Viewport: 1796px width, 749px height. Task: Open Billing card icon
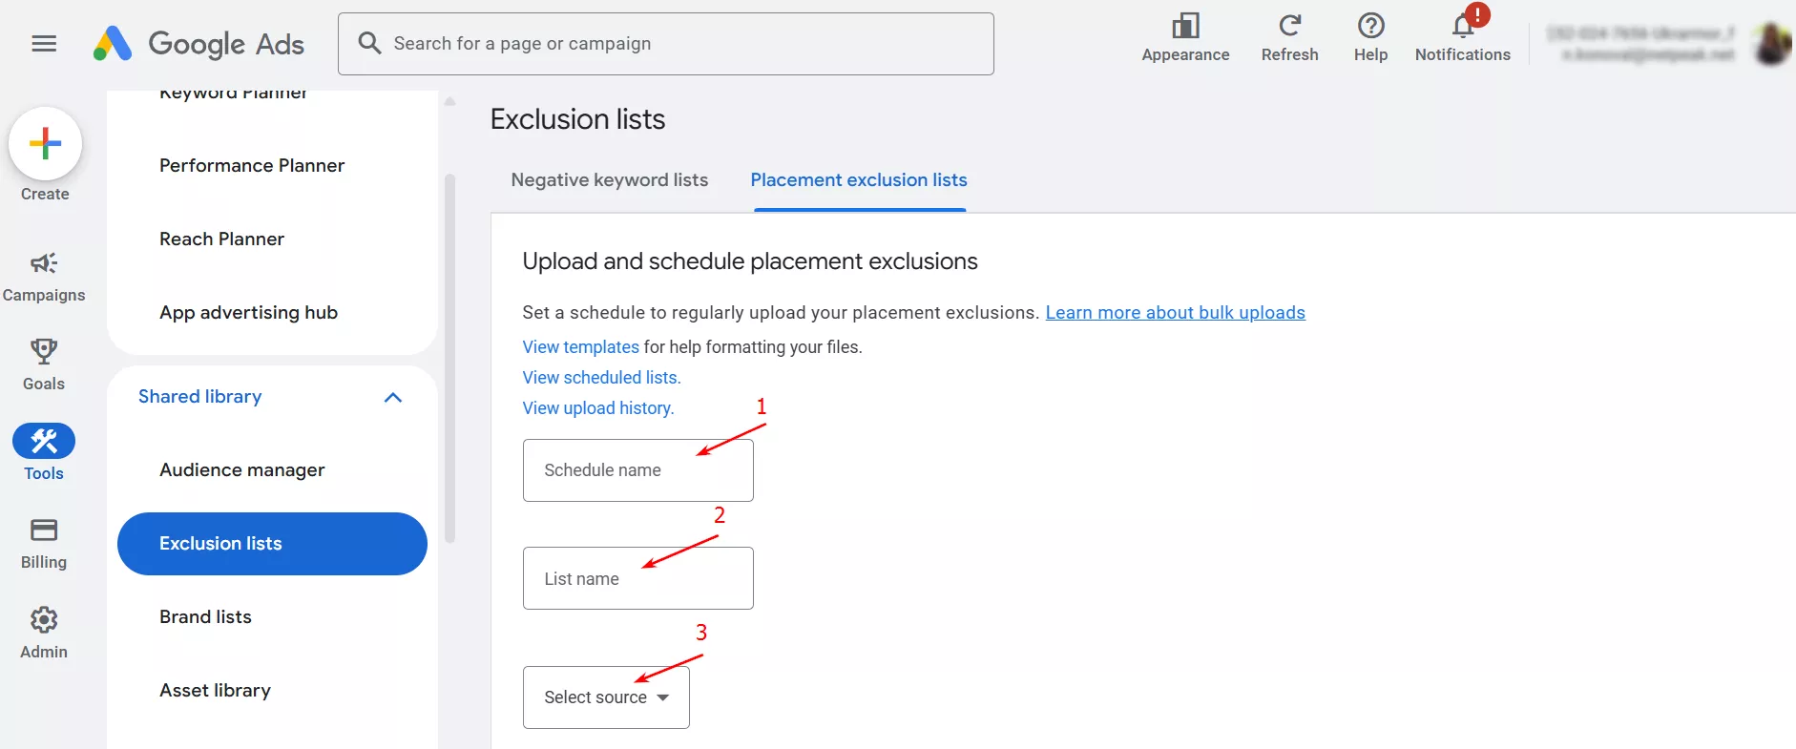(x=44, y=531)
